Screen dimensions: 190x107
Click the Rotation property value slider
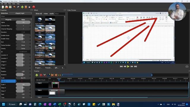coord(23,75)
